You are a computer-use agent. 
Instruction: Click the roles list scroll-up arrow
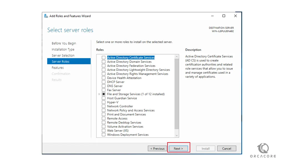click(x=177, y=57)
